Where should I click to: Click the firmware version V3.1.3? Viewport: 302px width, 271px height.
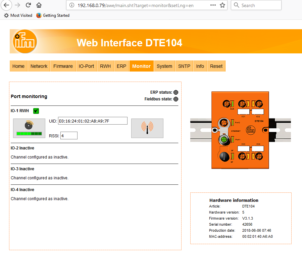click(248, 218)
